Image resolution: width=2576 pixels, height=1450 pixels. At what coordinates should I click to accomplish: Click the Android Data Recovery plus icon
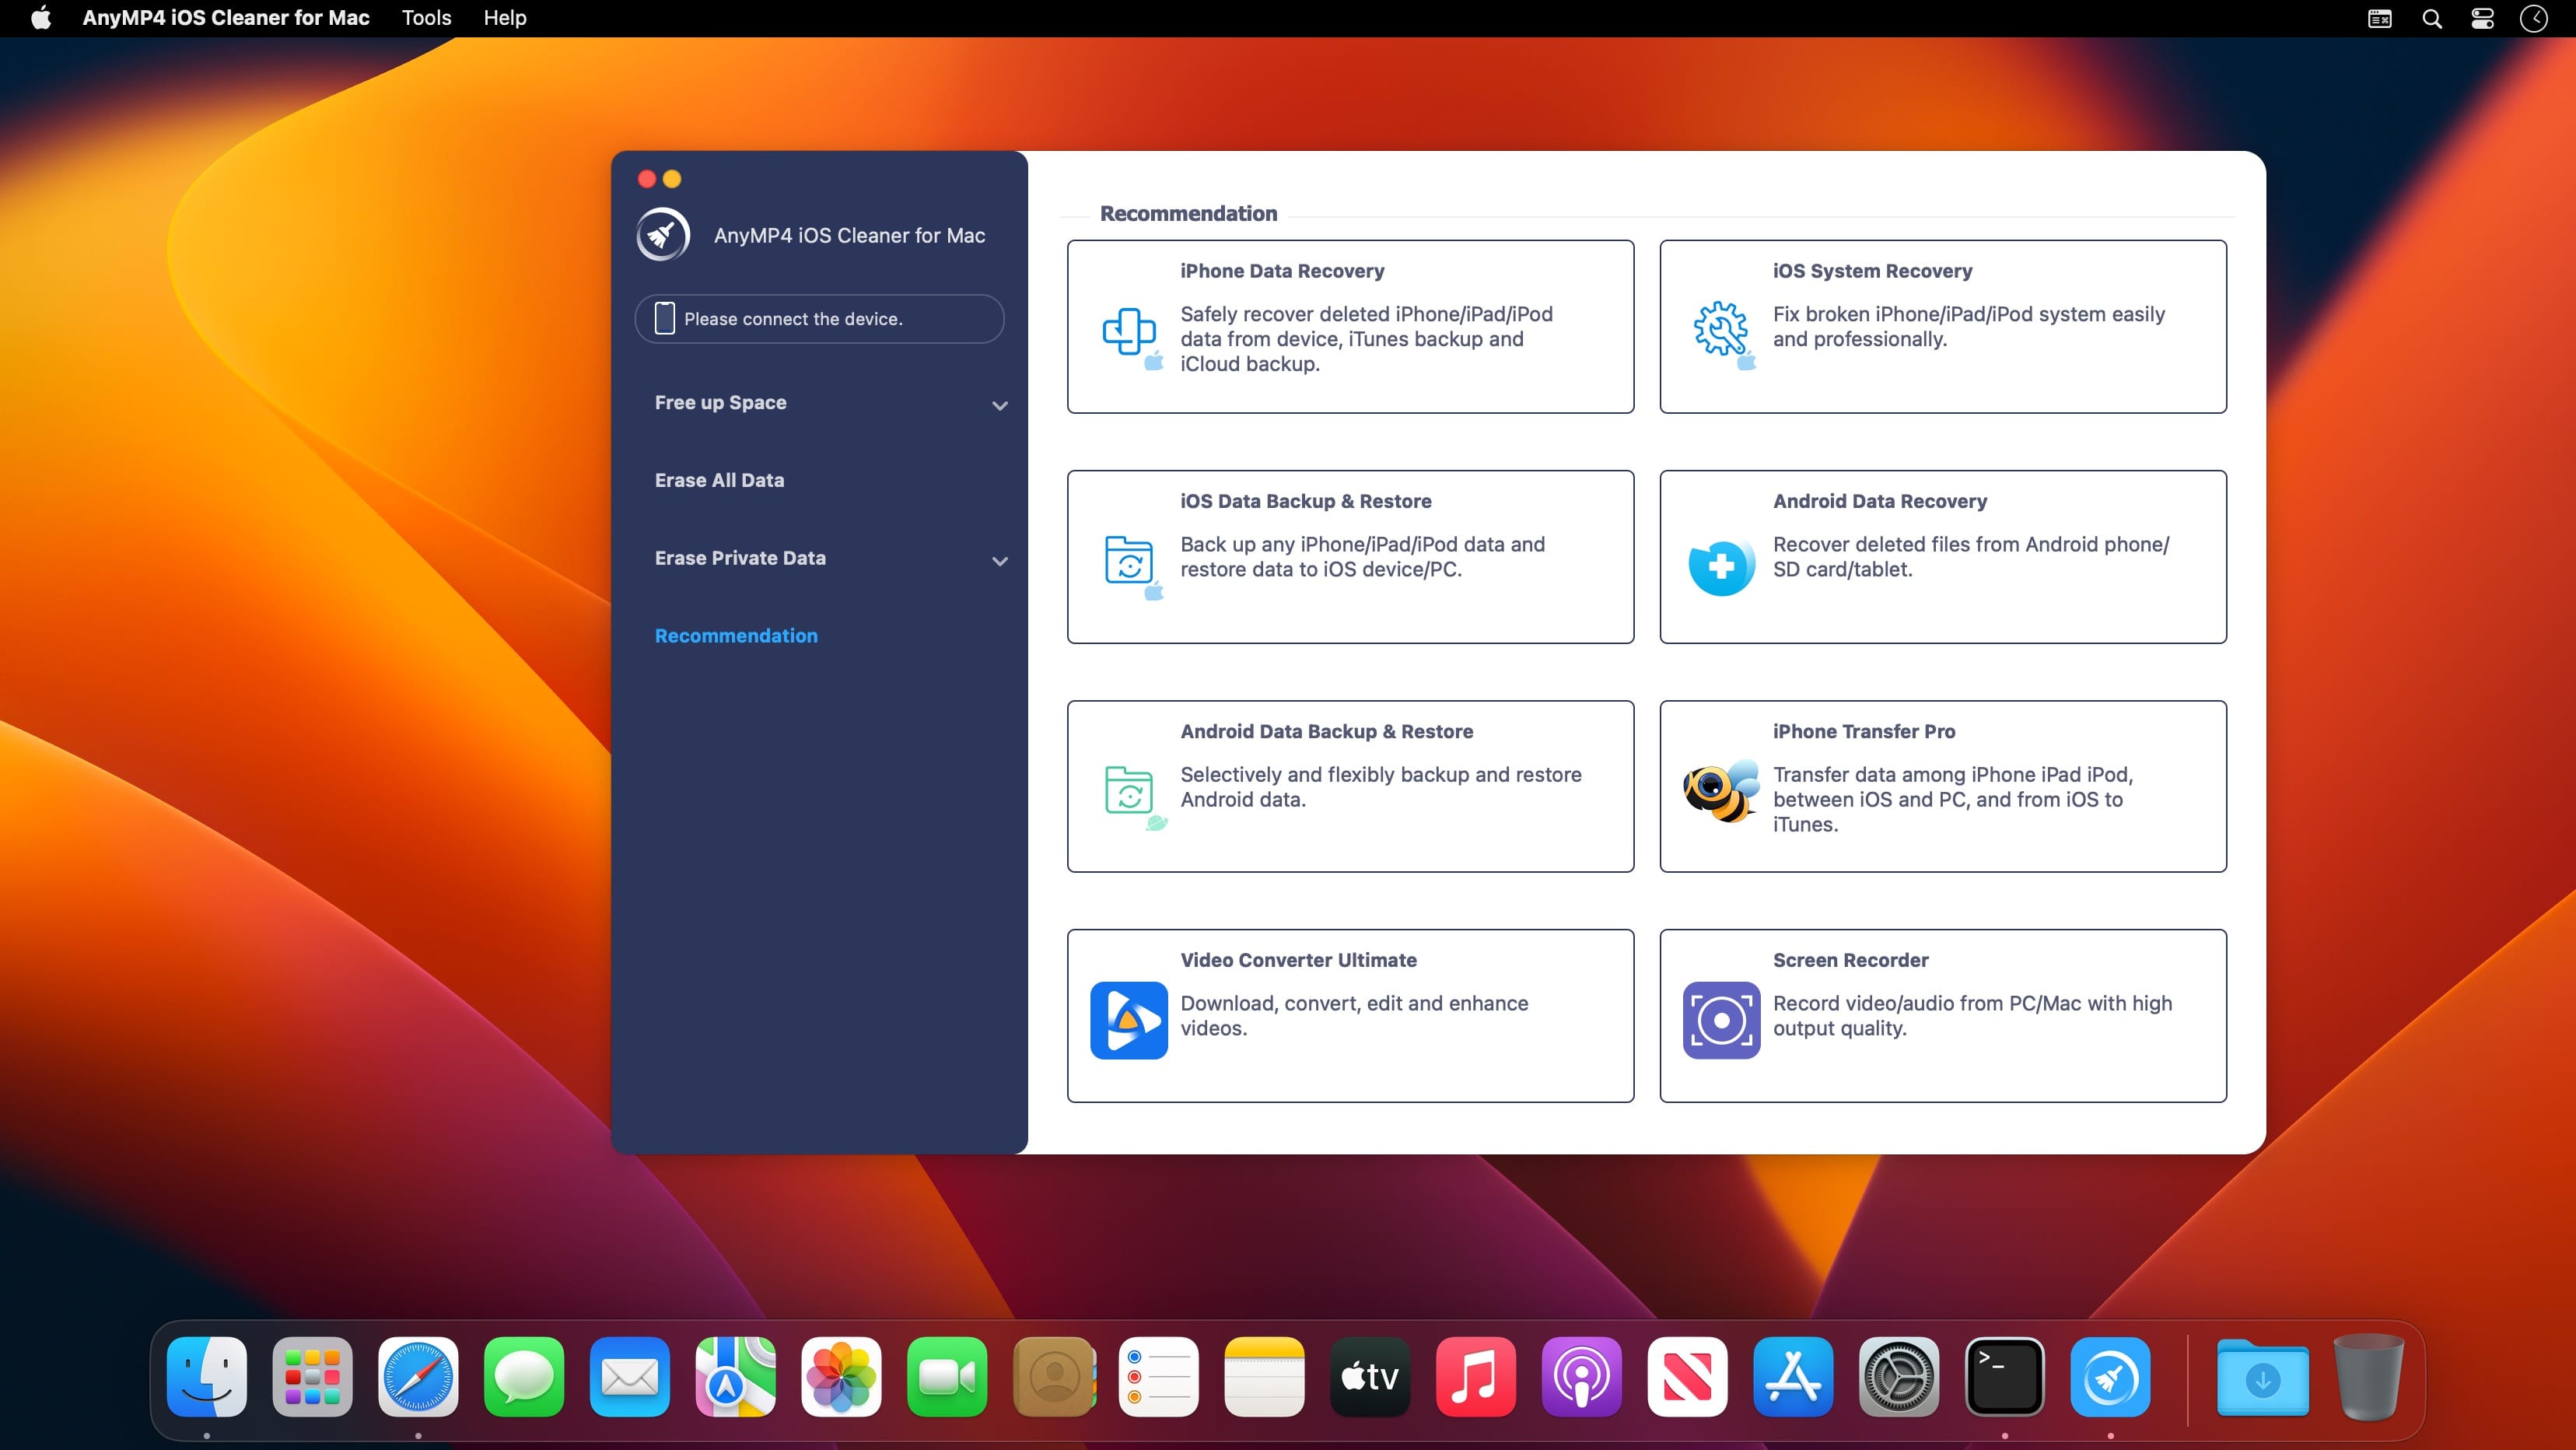(x=1721, y=566)
